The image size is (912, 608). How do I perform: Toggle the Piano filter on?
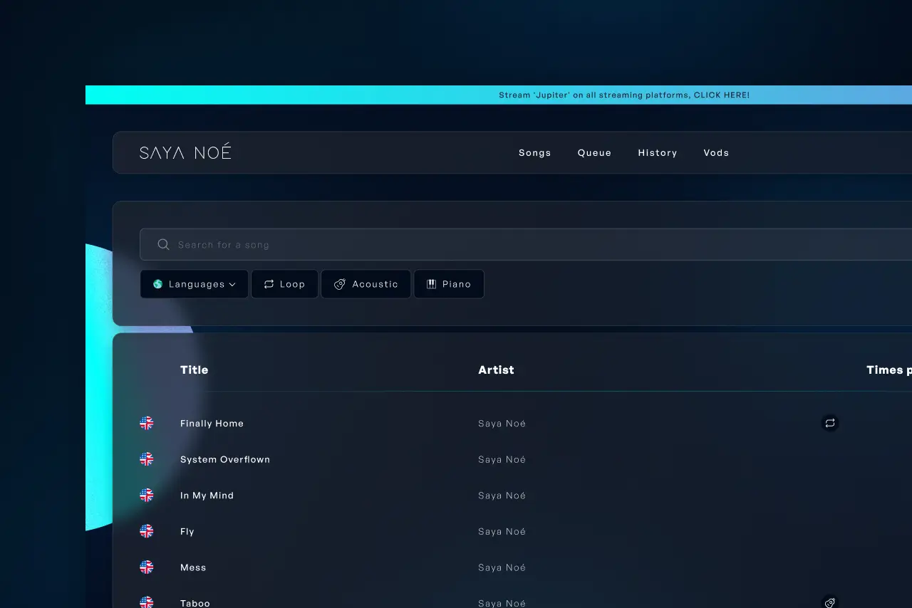click(x=449, y=283)
